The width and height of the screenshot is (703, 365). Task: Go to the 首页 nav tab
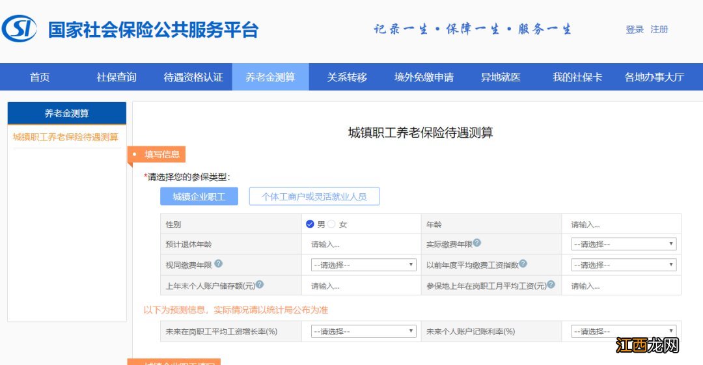[40, 77]
